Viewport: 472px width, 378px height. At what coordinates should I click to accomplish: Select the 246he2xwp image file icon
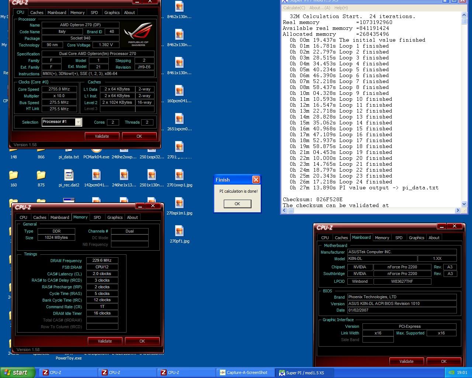tap(124, 157)
